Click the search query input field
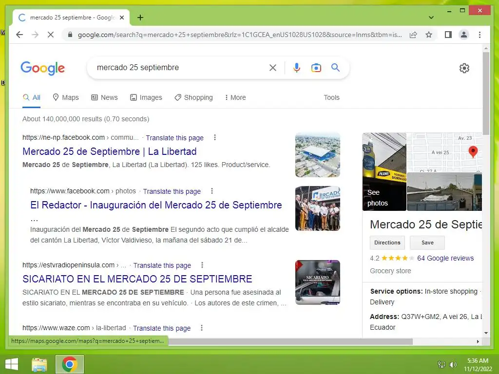 pyautogui.click(x=180, y=67)
